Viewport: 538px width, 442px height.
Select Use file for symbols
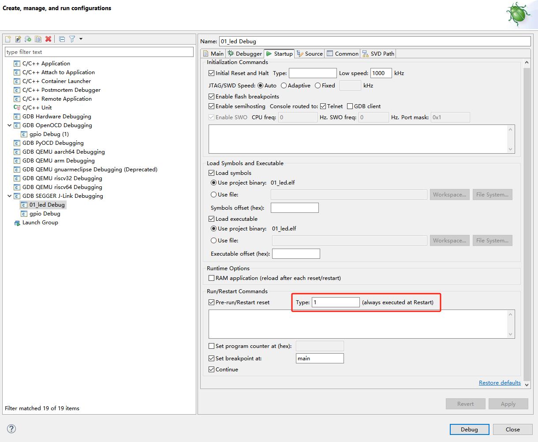[x=214, y=195]
